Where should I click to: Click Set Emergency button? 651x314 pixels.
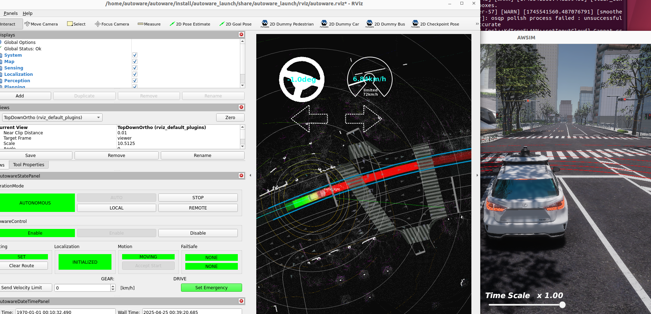click(212, 287)
